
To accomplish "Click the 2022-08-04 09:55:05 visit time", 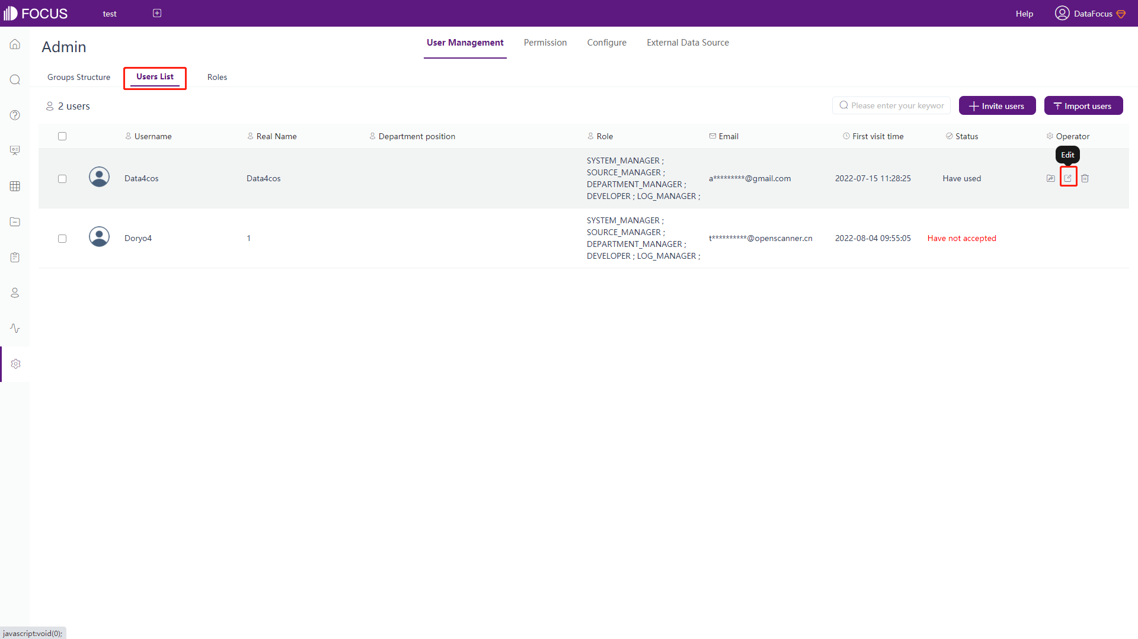I will pyautogui.click(x=872, y=238).
